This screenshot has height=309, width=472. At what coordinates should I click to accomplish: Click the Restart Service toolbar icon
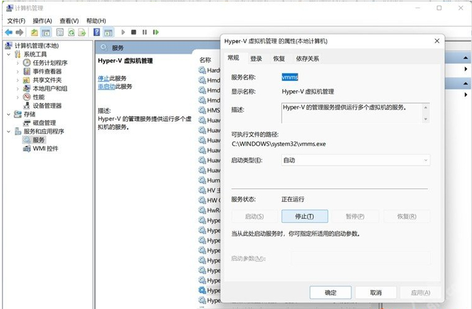coord(155,32)
